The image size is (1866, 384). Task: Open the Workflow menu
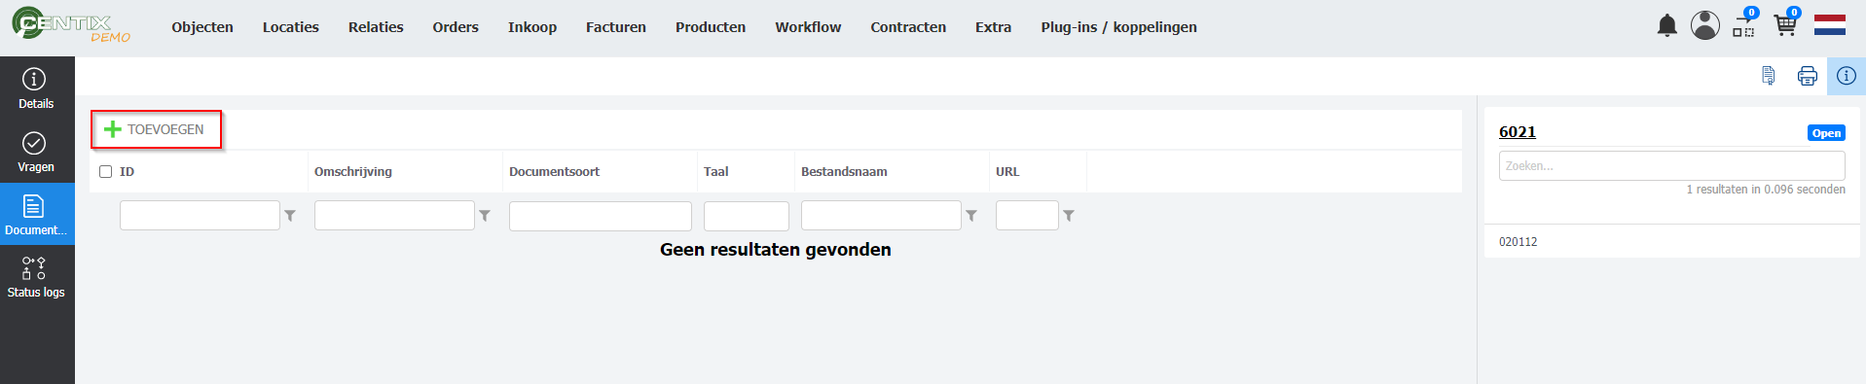(808, 27)
